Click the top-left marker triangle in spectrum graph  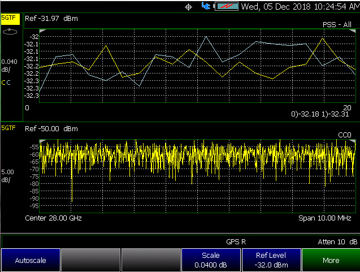click(x=42, y=141)
